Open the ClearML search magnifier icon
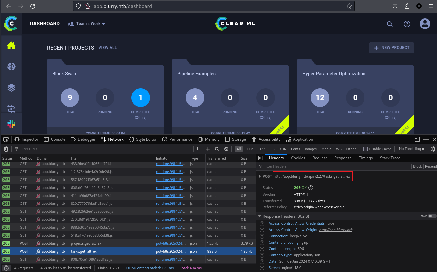 [x=390, y=24]
